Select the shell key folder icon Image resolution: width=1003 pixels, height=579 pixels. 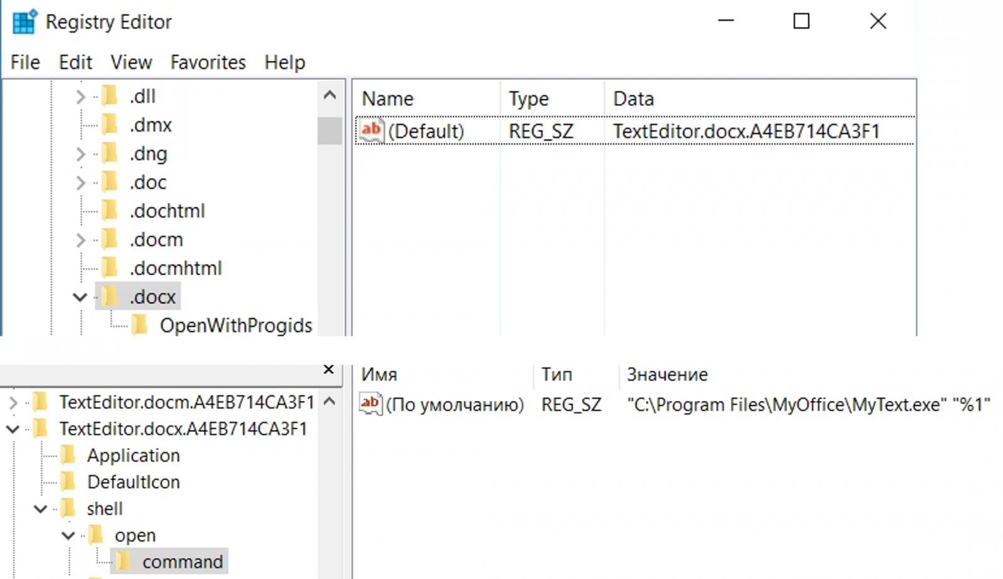[70, 509]
